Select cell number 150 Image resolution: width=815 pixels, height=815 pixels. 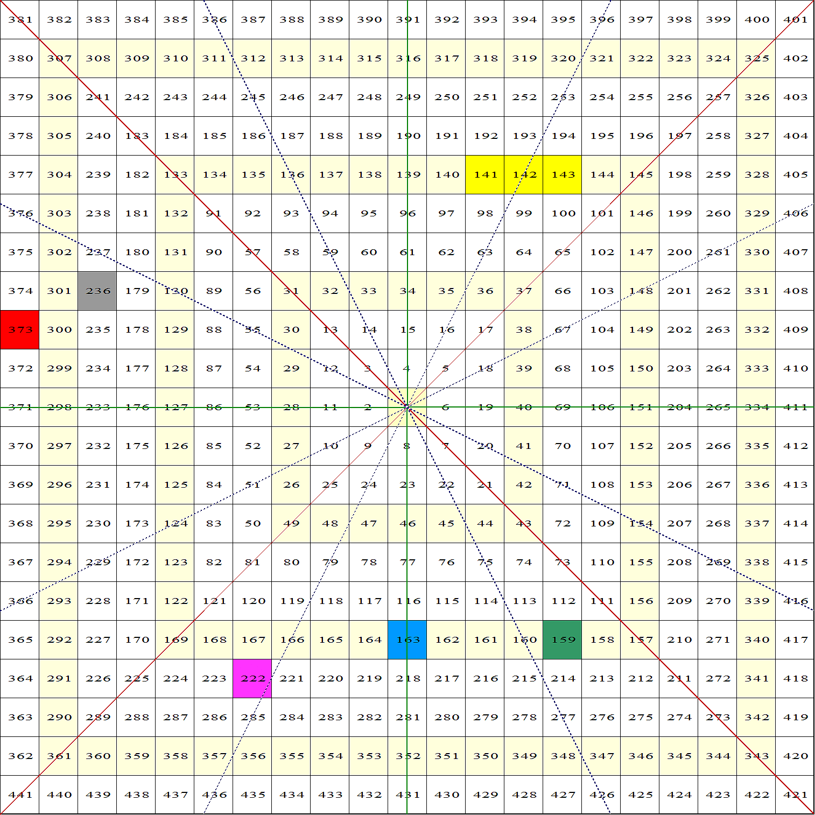pyautogui.click(x=640, y=368)
